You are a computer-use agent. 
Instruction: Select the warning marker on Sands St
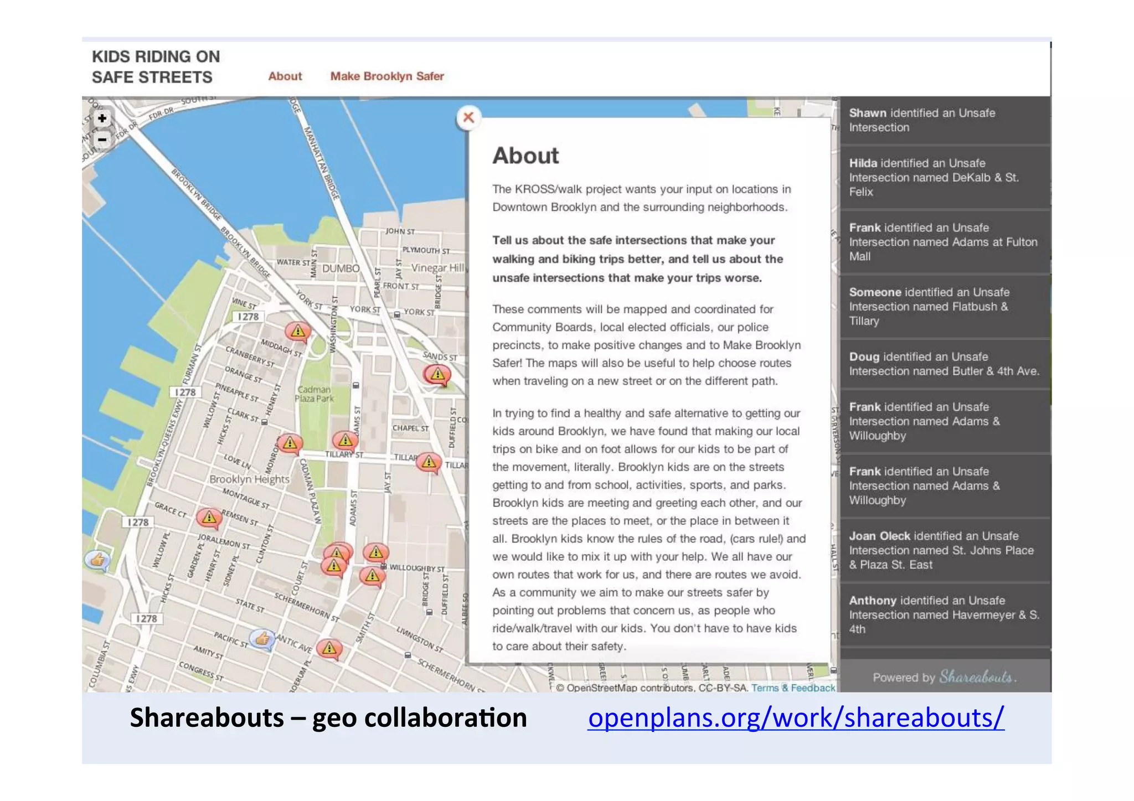(437, 375)
